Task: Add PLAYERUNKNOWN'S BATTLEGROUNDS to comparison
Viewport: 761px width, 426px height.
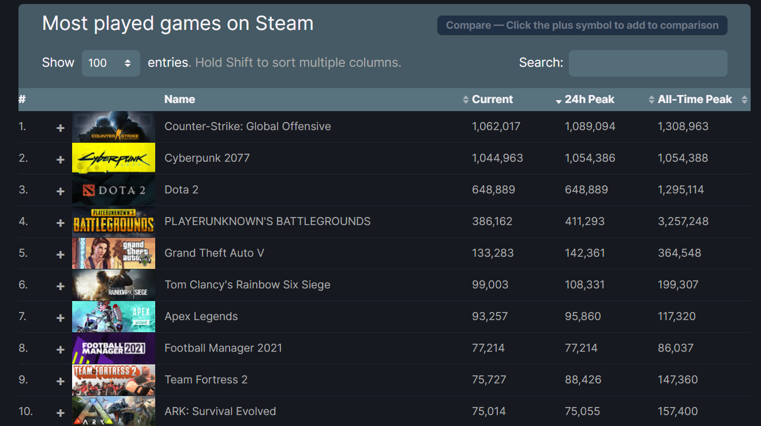Action: [x=60, y=223]
